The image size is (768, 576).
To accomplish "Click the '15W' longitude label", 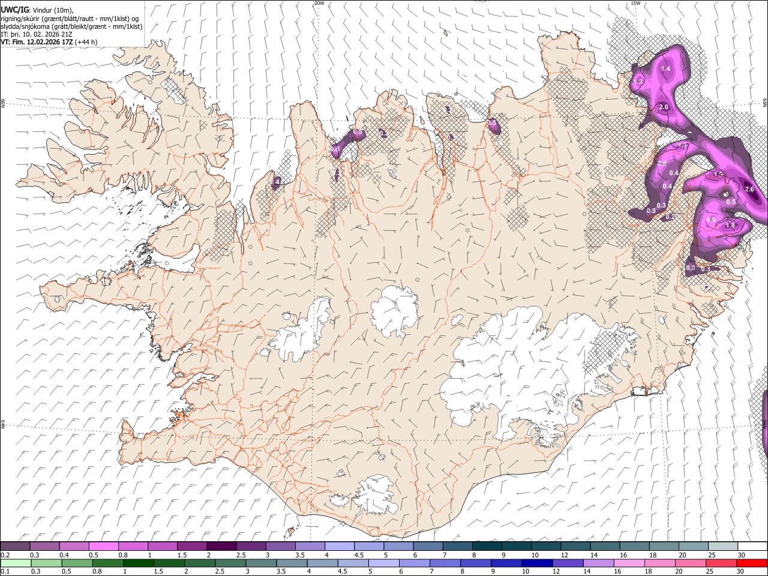I will (635, 3).
